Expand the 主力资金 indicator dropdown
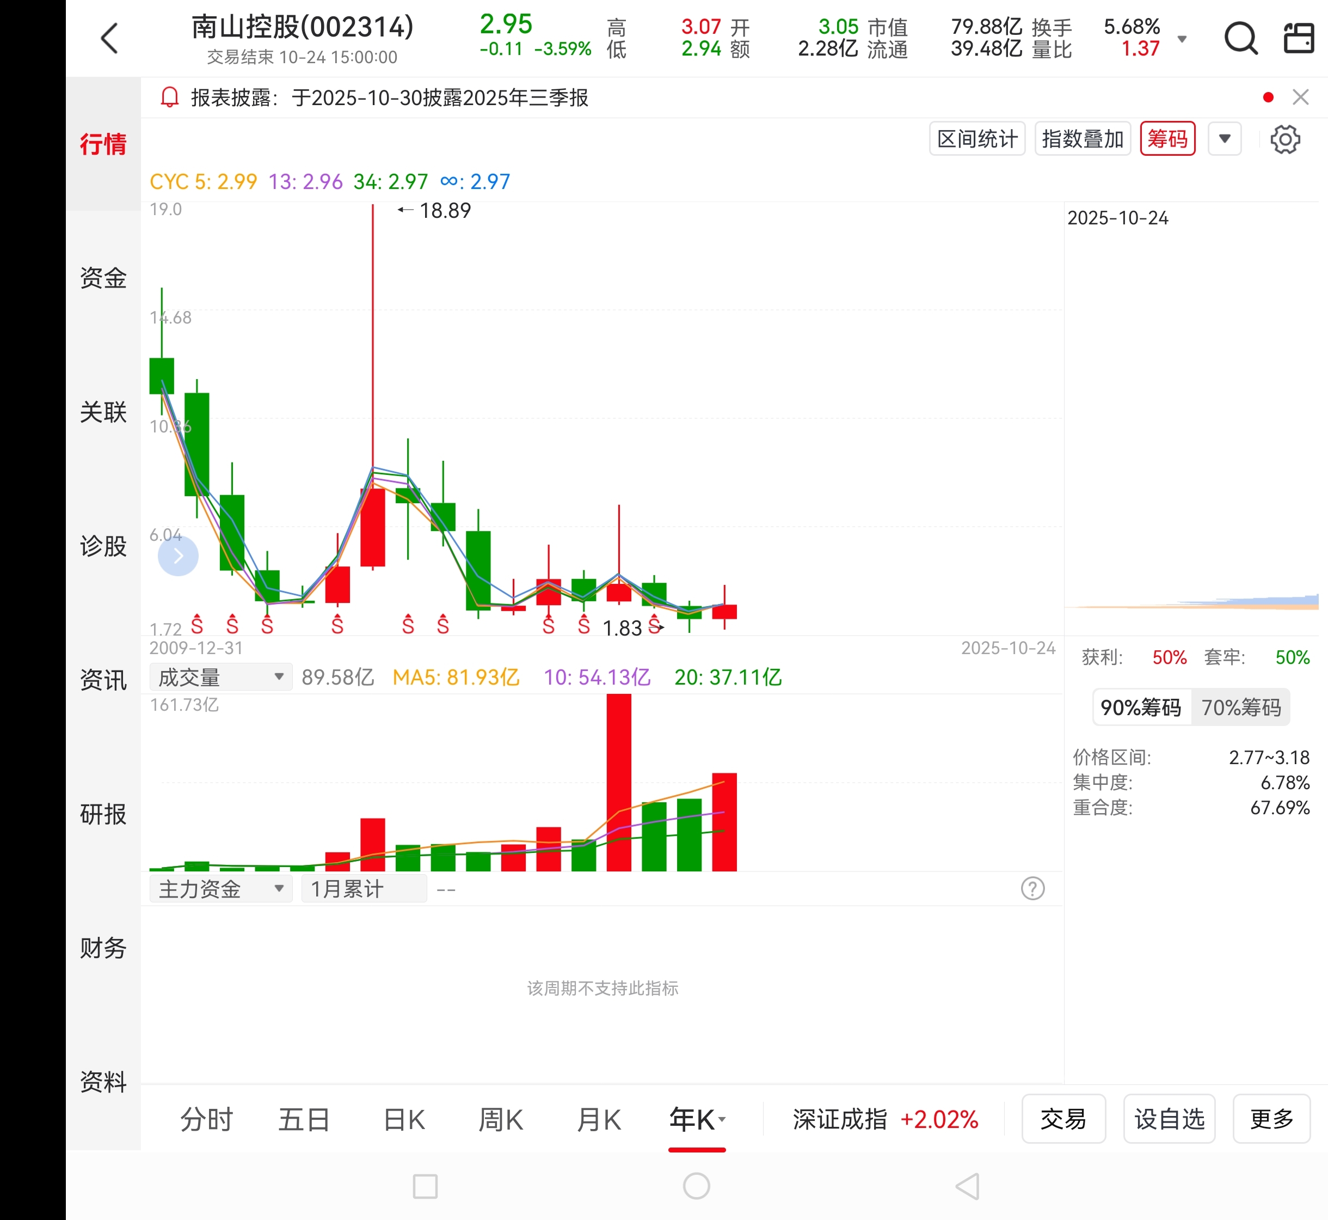This screenshot has width=1328, height=1220. click(220, 889)
